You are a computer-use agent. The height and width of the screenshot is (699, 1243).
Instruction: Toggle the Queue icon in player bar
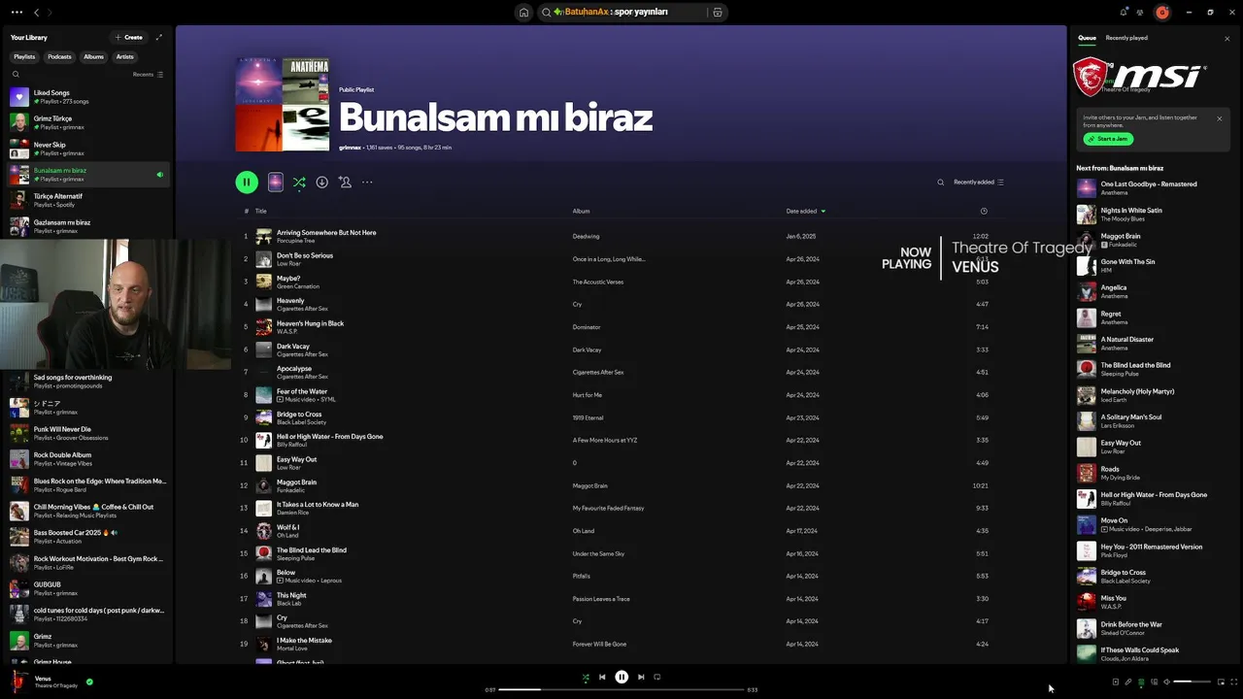click(1141, 682)
